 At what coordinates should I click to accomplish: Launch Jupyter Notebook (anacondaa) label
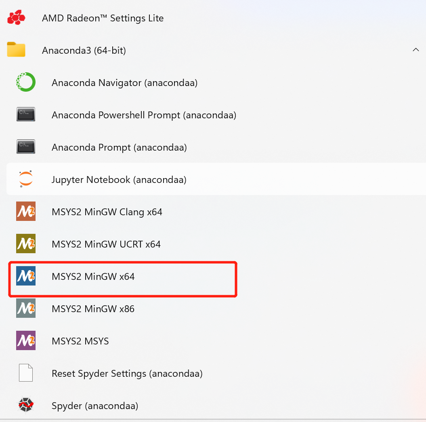119,180
